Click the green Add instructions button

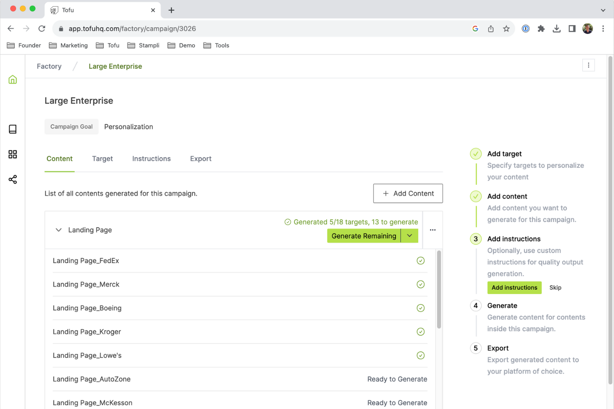click(514, 288)
